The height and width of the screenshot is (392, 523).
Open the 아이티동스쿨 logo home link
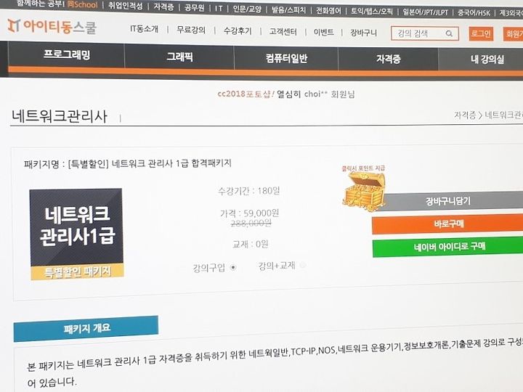pyautogui.click(x=52, y=26)
